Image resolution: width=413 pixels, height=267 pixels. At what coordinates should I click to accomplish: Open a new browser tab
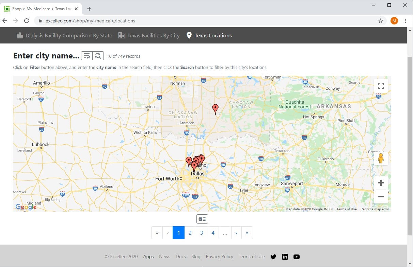89,9
